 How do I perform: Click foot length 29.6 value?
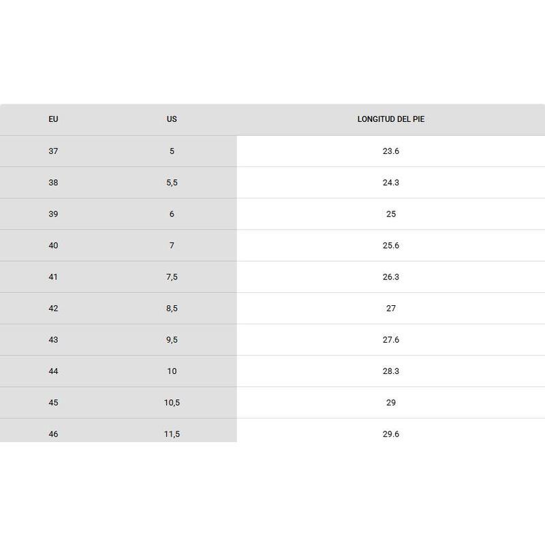coord(391,434)
